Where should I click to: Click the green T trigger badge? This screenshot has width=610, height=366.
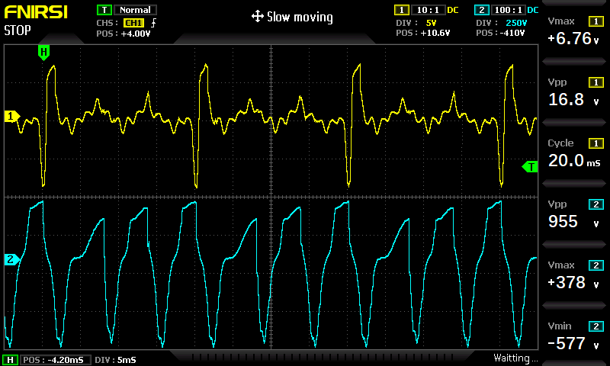point(103,11)
